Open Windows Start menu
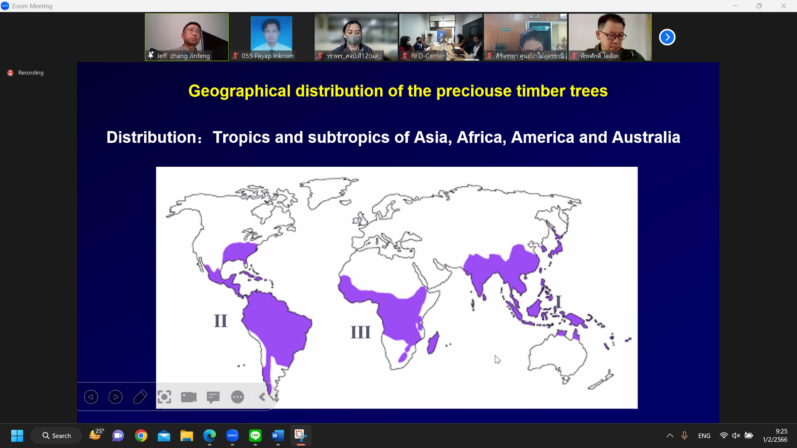The image size is (797, 448). (17, 436)
